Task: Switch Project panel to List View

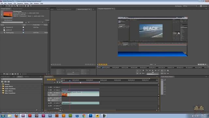Action: 1,74
